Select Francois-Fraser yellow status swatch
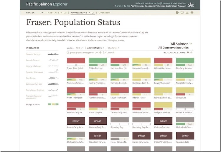Viewport: 221px width, 152px height. click(141, 61)
